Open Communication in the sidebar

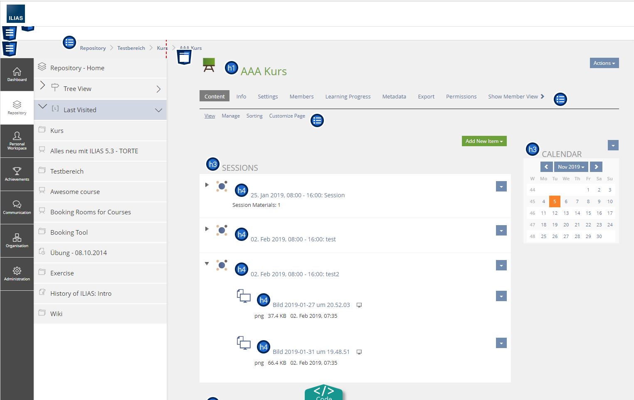pyautogui.click(x=17, y=207)
